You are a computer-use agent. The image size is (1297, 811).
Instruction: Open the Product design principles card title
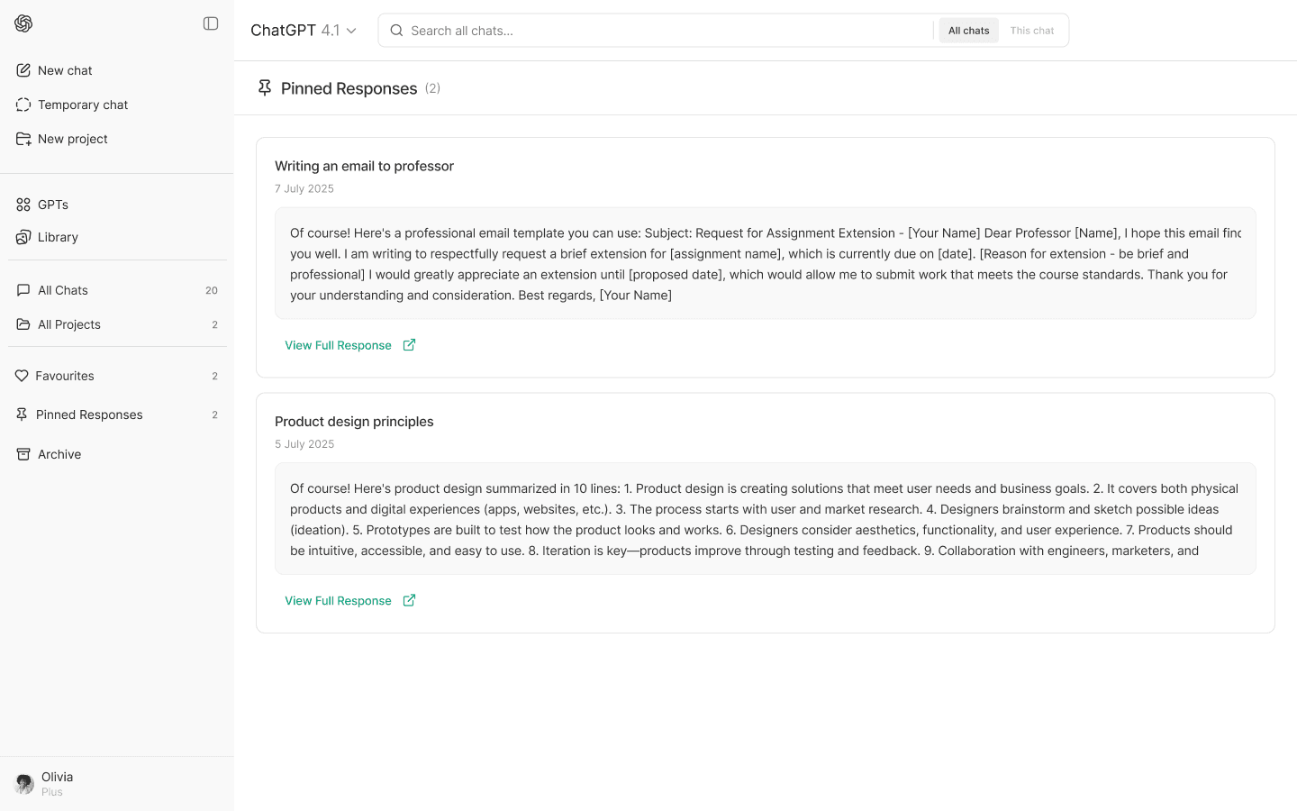(x=354, y=422)
